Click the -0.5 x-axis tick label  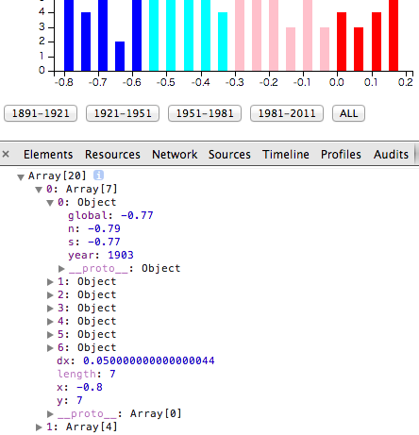pyautogui.click(x=166, y=82)
